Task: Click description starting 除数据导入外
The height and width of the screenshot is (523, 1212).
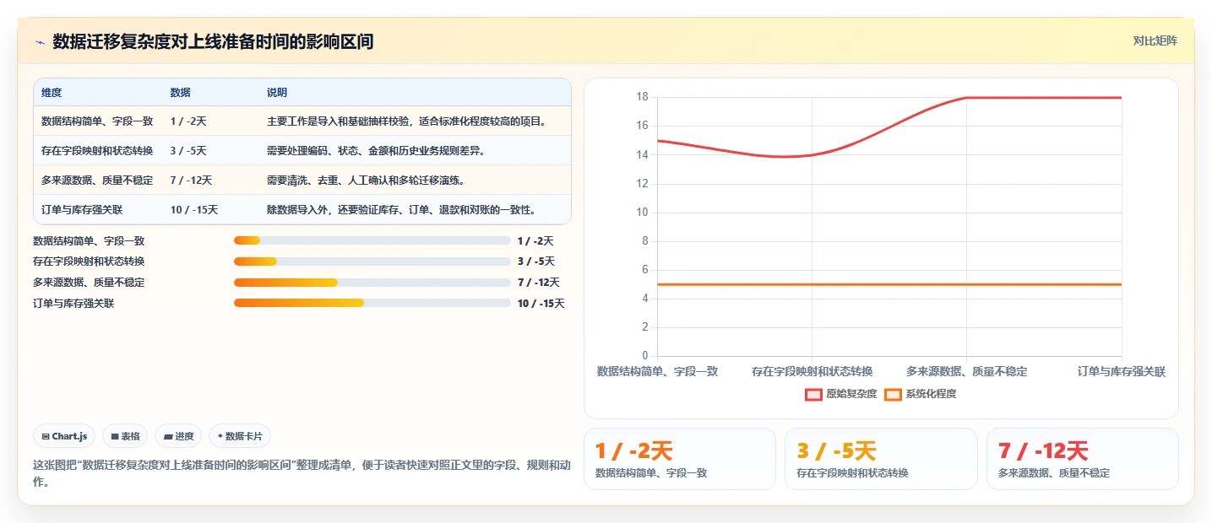Action: tap(401, 210)
